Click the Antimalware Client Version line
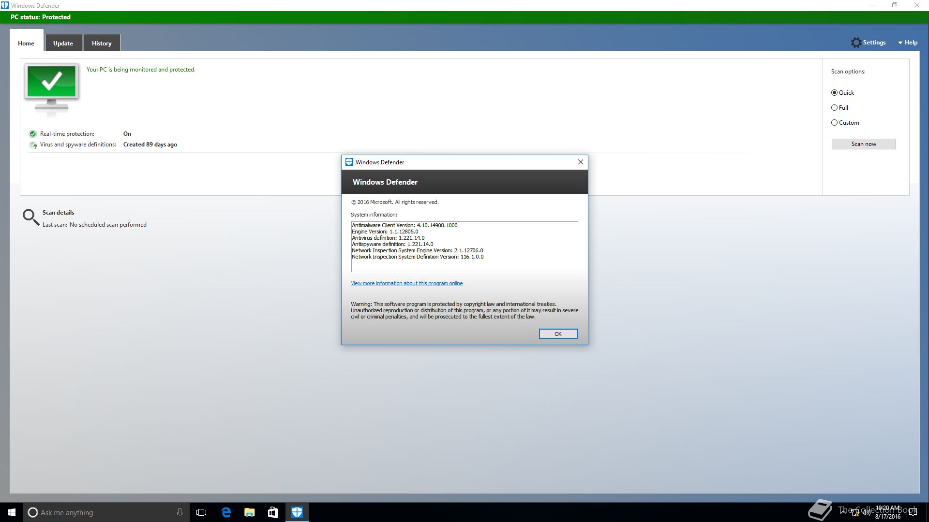929x522 pixels. 405,225
